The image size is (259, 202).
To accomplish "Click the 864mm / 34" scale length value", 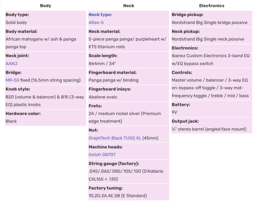I will pyautogui.click(x=102, y=64).
